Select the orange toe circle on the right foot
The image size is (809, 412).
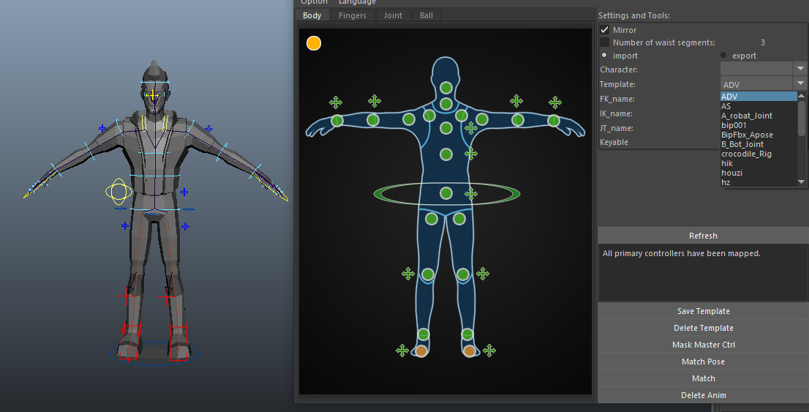(469, 351)
